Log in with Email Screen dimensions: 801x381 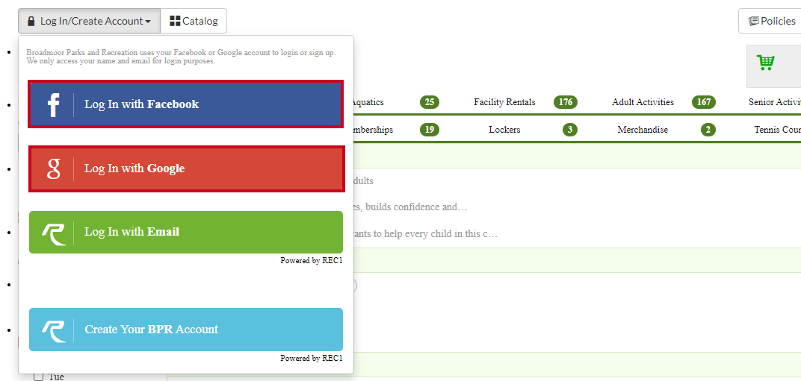pyautogui.click(x=186, y=232)
